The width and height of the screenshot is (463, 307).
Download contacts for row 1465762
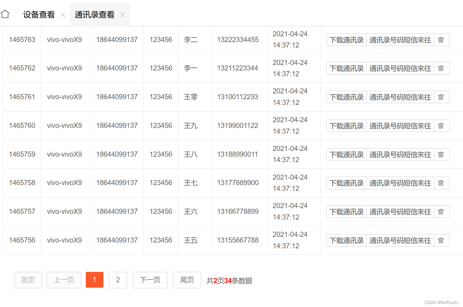tap(347, 68)
